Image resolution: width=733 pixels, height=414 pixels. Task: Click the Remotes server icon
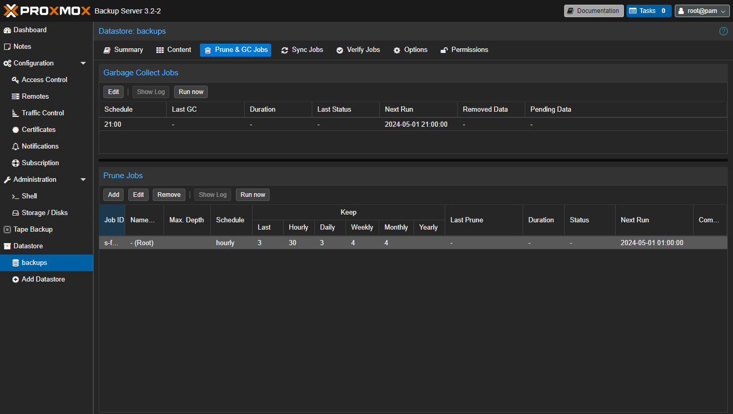16,97
